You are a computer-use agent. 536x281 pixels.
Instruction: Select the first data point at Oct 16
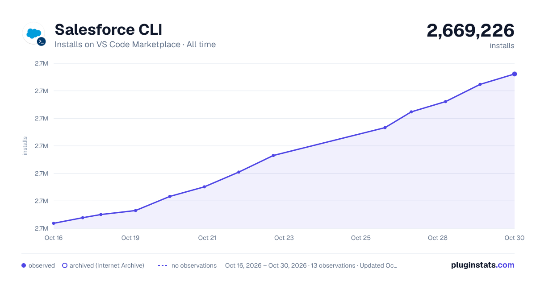[x=54, y=223]
